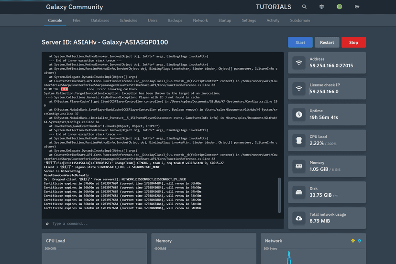Click the cyan spike in Network chart
396x264 pixels.
tap(289, 257)
